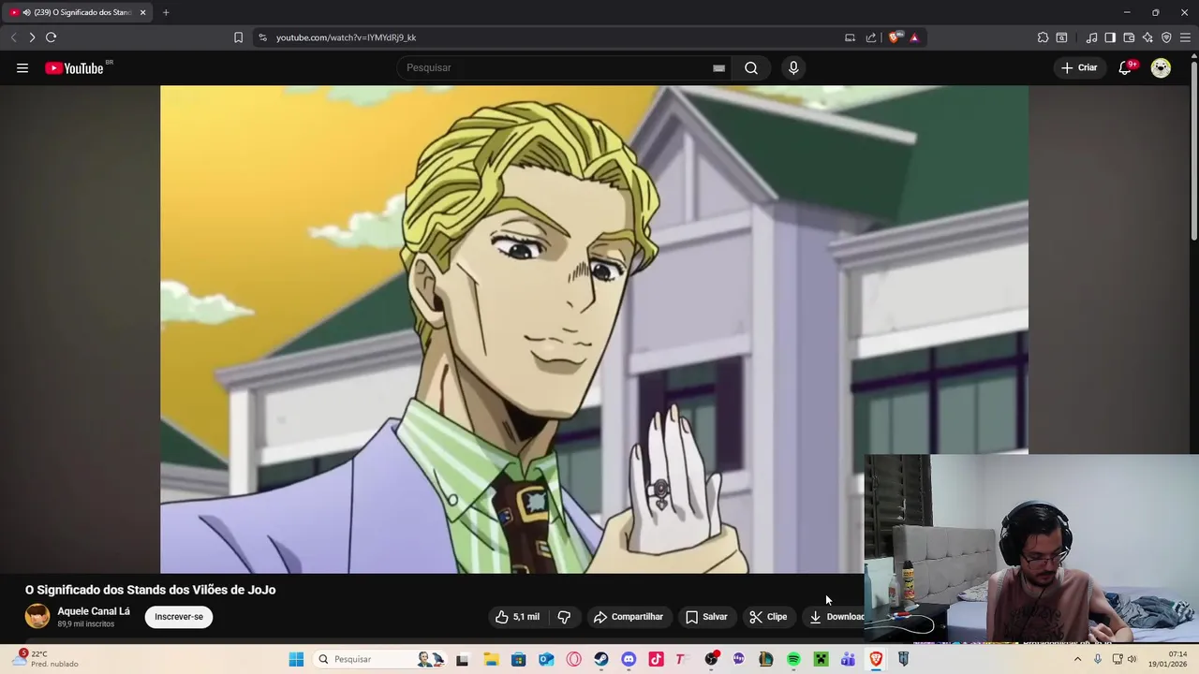Go forward in browser history
This screenshot has width=1199, height=674.
click(x=32, y=37)
